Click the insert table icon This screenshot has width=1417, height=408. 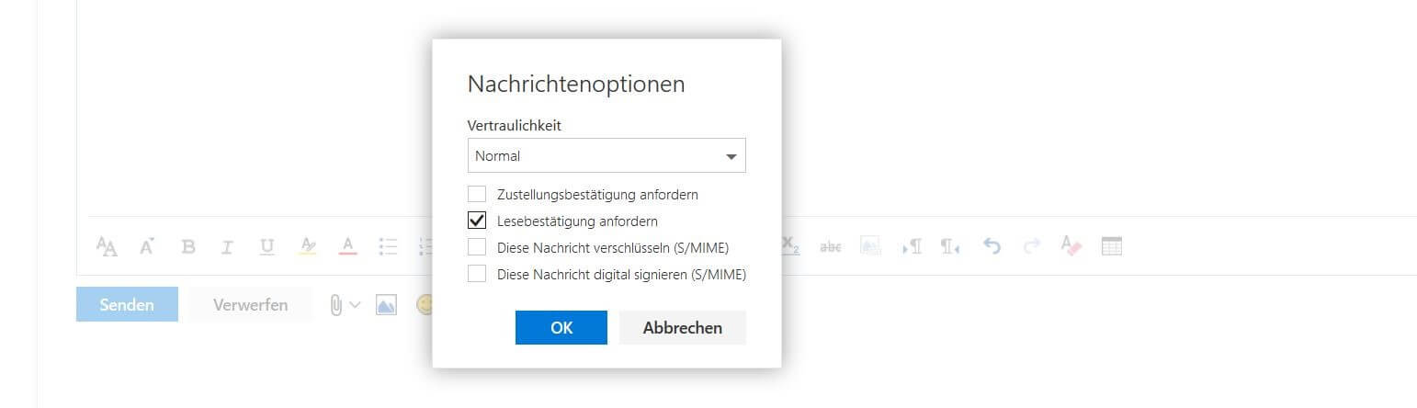tap(1112, 246)
